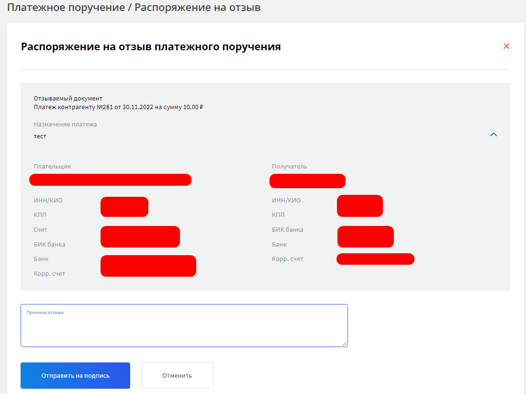Focus the Причина отзыва text area

tap(184, 326)
